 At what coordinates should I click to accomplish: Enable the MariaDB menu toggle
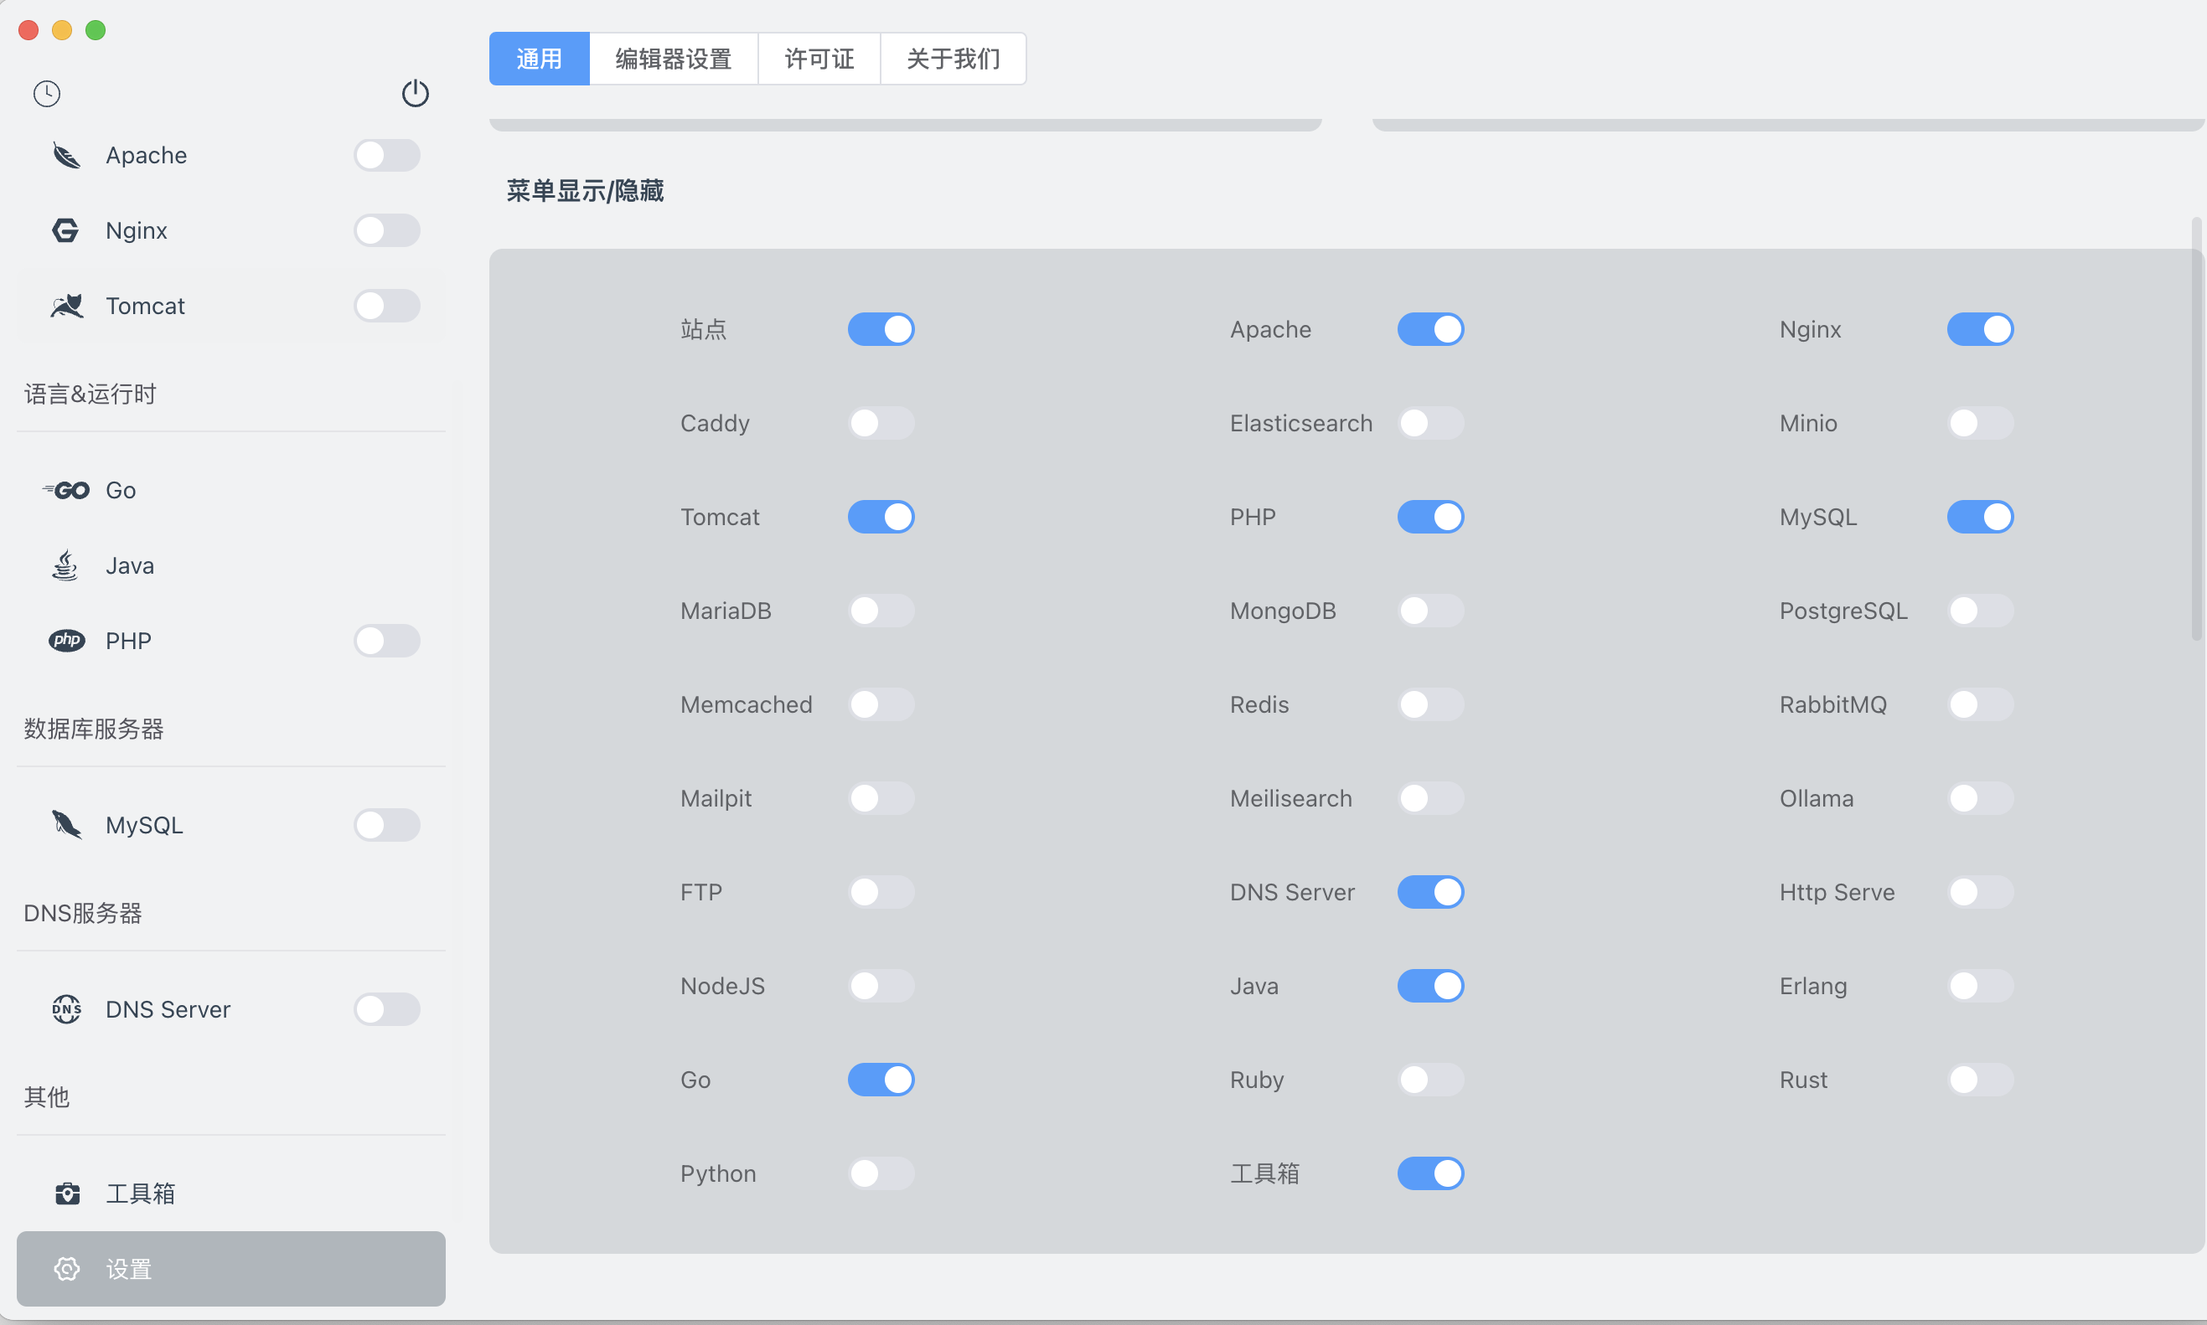pos(881,611)
